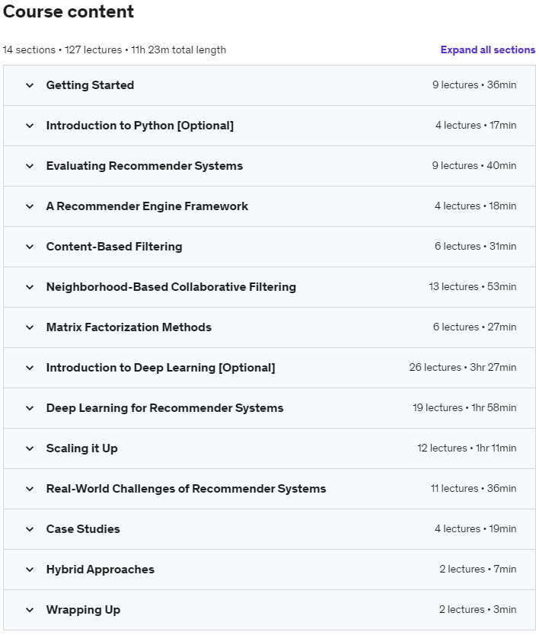Screen dimensions: 539x635
Task: Open chevron for A Recommender Engine Framework
Action: [x=30, y=206]
